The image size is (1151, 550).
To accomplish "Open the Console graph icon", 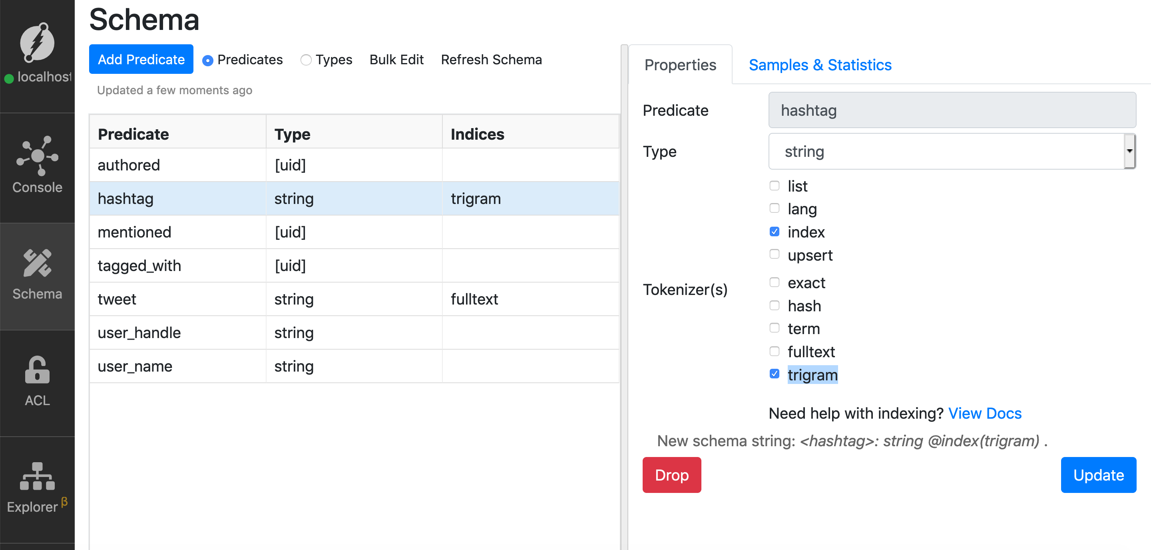I will coord(37,156).
